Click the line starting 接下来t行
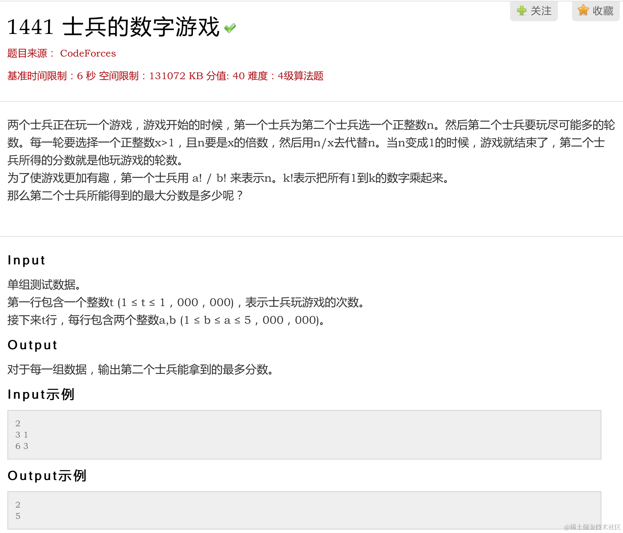623x533 pixels. pyautogui.click(x=167, y=320)
